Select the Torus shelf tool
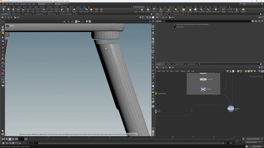The height and width of the screenshot is (148, 264). (x=18, y=10)
